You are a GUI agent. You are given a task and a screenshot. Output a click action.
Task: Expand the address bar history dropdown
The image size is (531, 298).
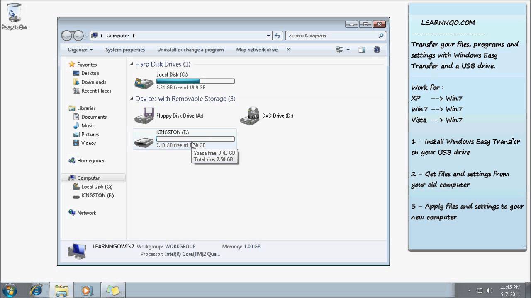pyautogui.click(x=268, y=36)
